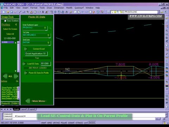The image size is (169, 127).
Task: Open the Dimension menu
Action: pyautogui.click(x=59, y=8)
